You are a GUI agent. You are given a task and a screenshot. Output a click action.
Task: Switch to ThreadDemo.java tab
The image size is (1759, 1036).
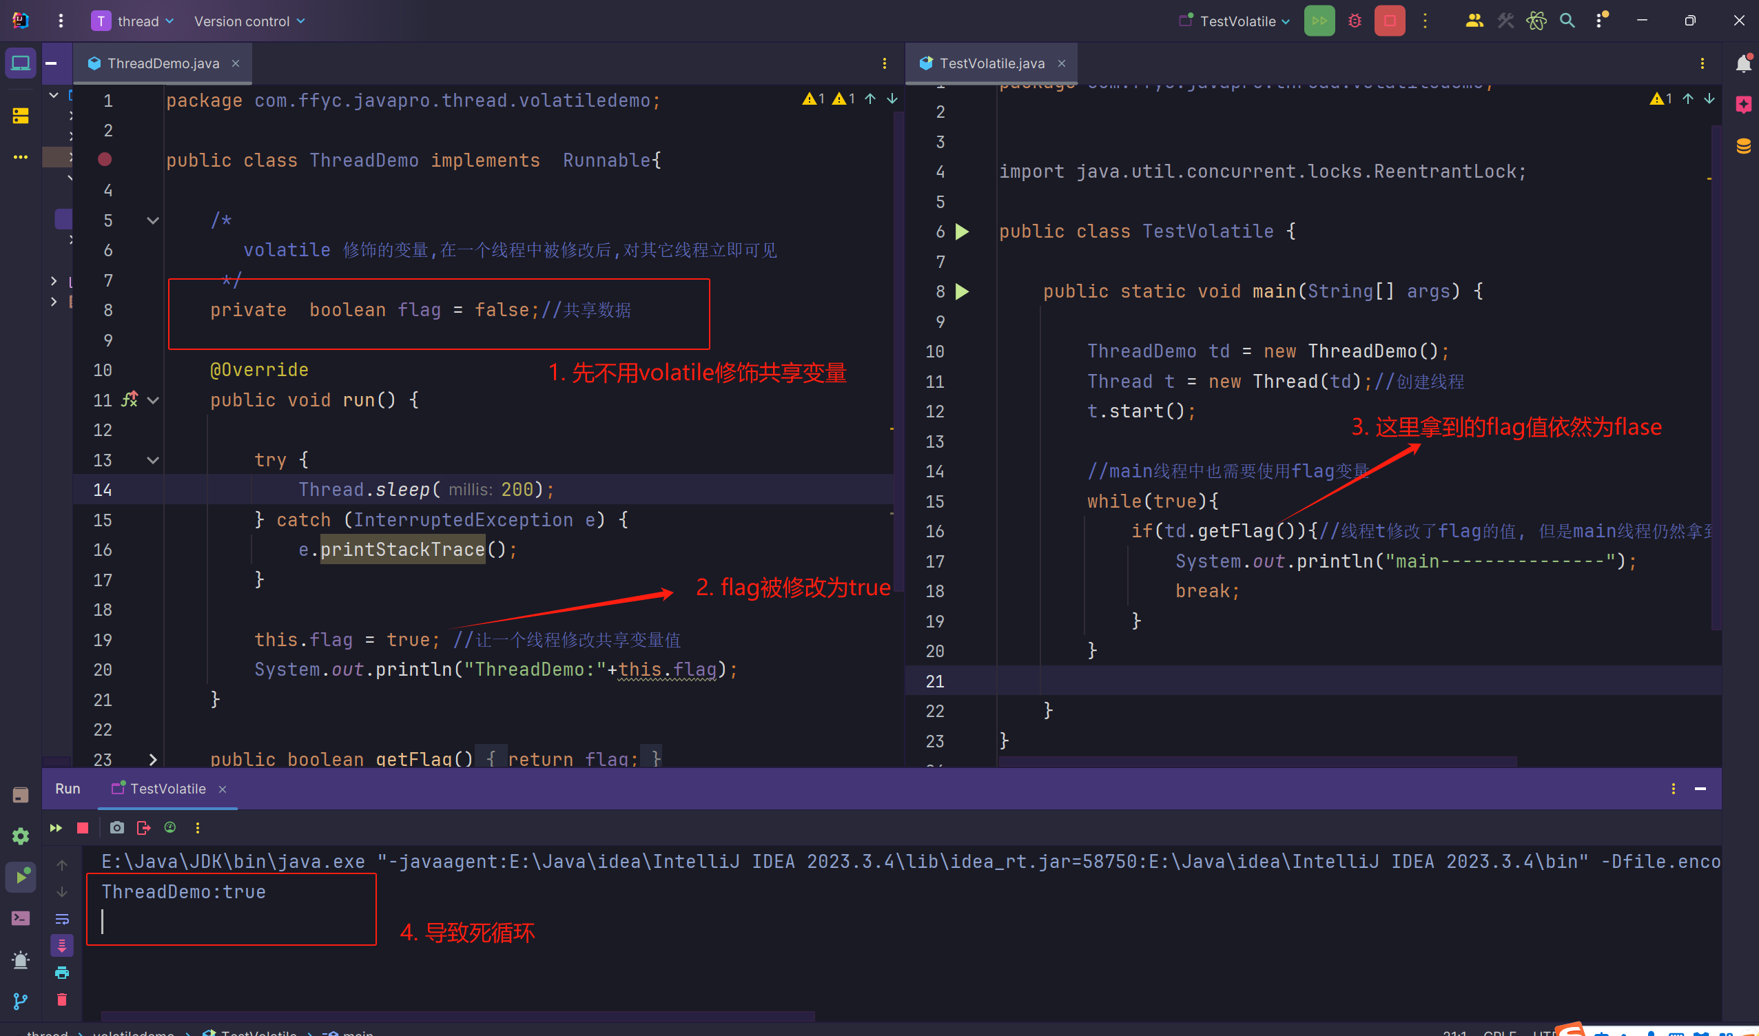(x=163, y=63)
